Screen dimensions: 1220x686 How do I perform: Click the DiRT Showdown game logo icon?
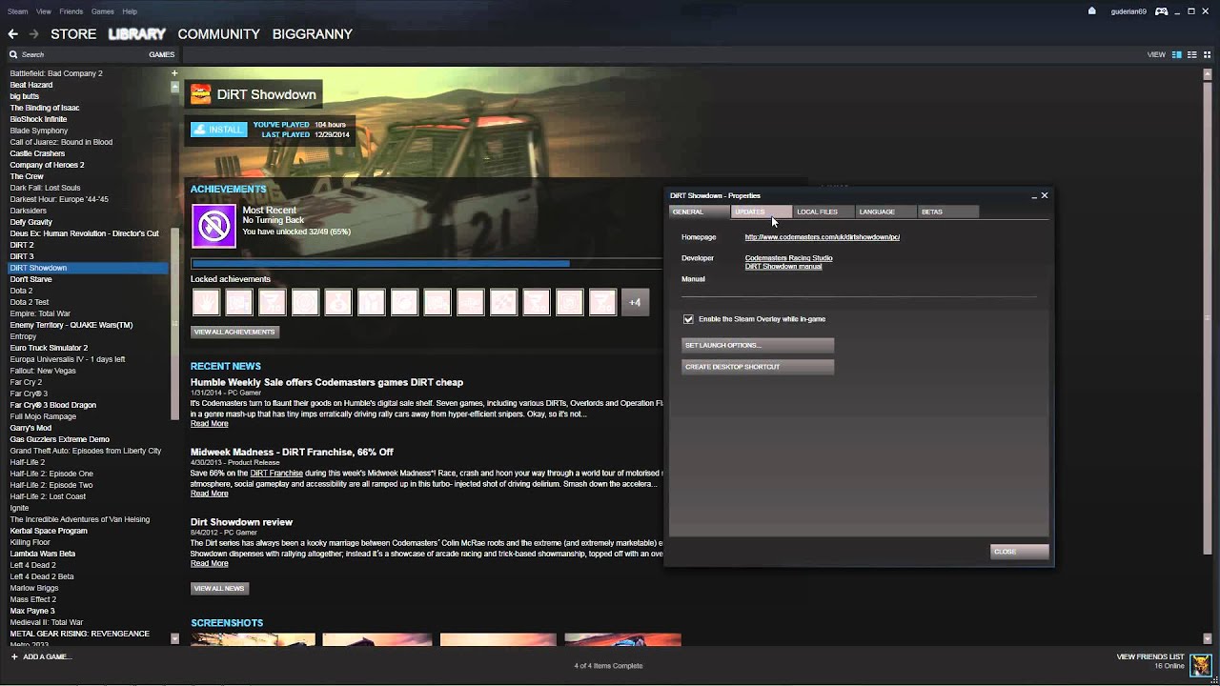[x=200, y=94]
